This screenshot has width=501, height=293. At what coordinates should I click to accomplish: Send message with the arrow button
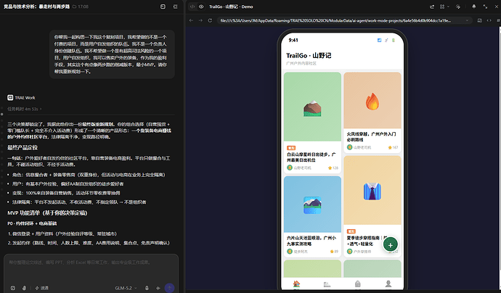169,288
